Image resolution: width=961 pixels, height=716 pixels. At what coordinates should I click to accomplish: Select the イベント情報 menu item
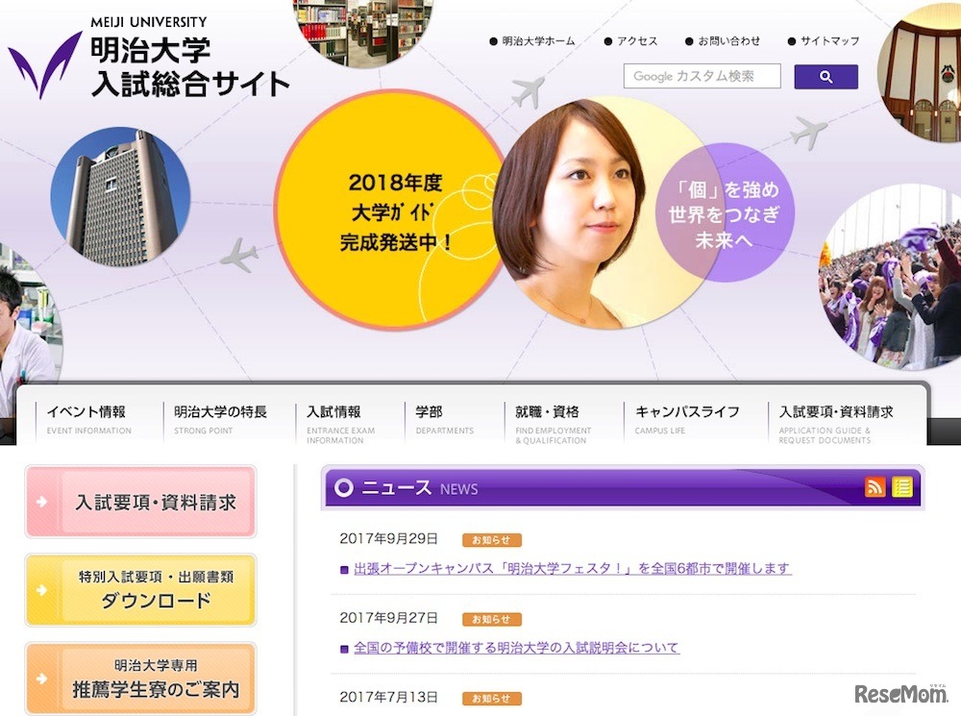pos(88,418)
